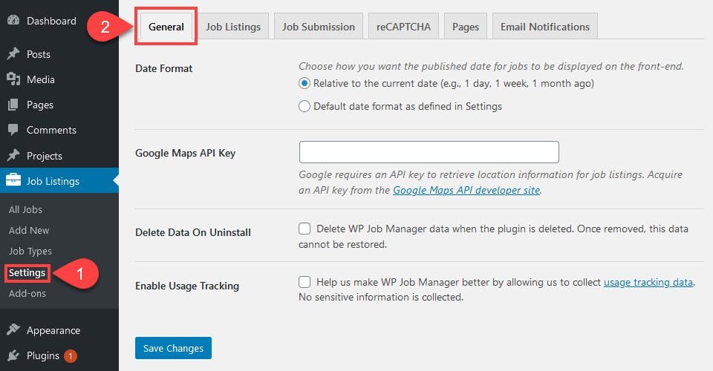
Task: Toggle the Enable Usage Tracking checkbox
Action: pyautogui.click(x=305, y=282)
